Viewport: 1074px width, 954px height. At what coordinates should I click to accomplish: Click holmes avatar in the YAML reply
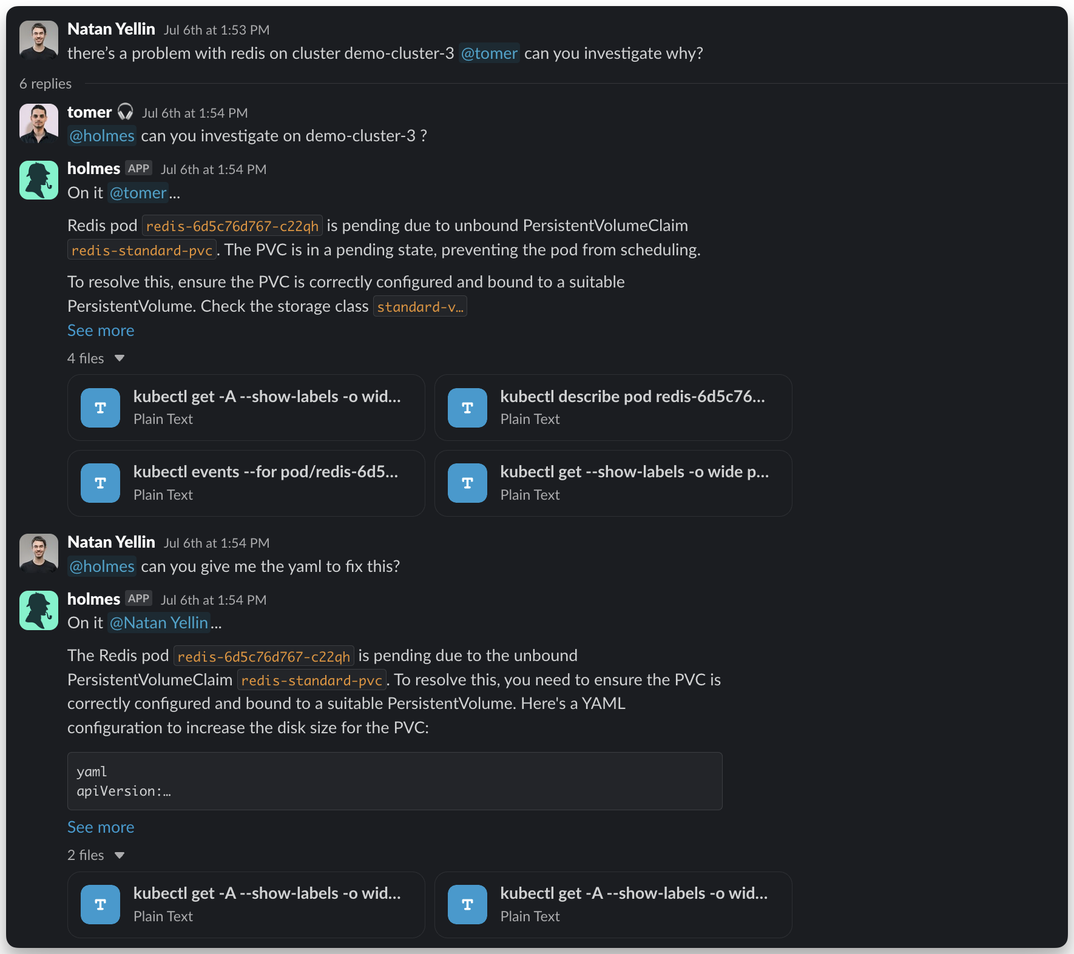pos(39,610)
